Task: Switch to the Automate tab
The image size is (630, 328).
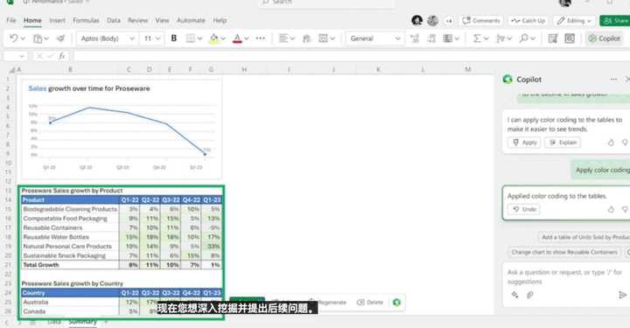Action: point(191,20)
